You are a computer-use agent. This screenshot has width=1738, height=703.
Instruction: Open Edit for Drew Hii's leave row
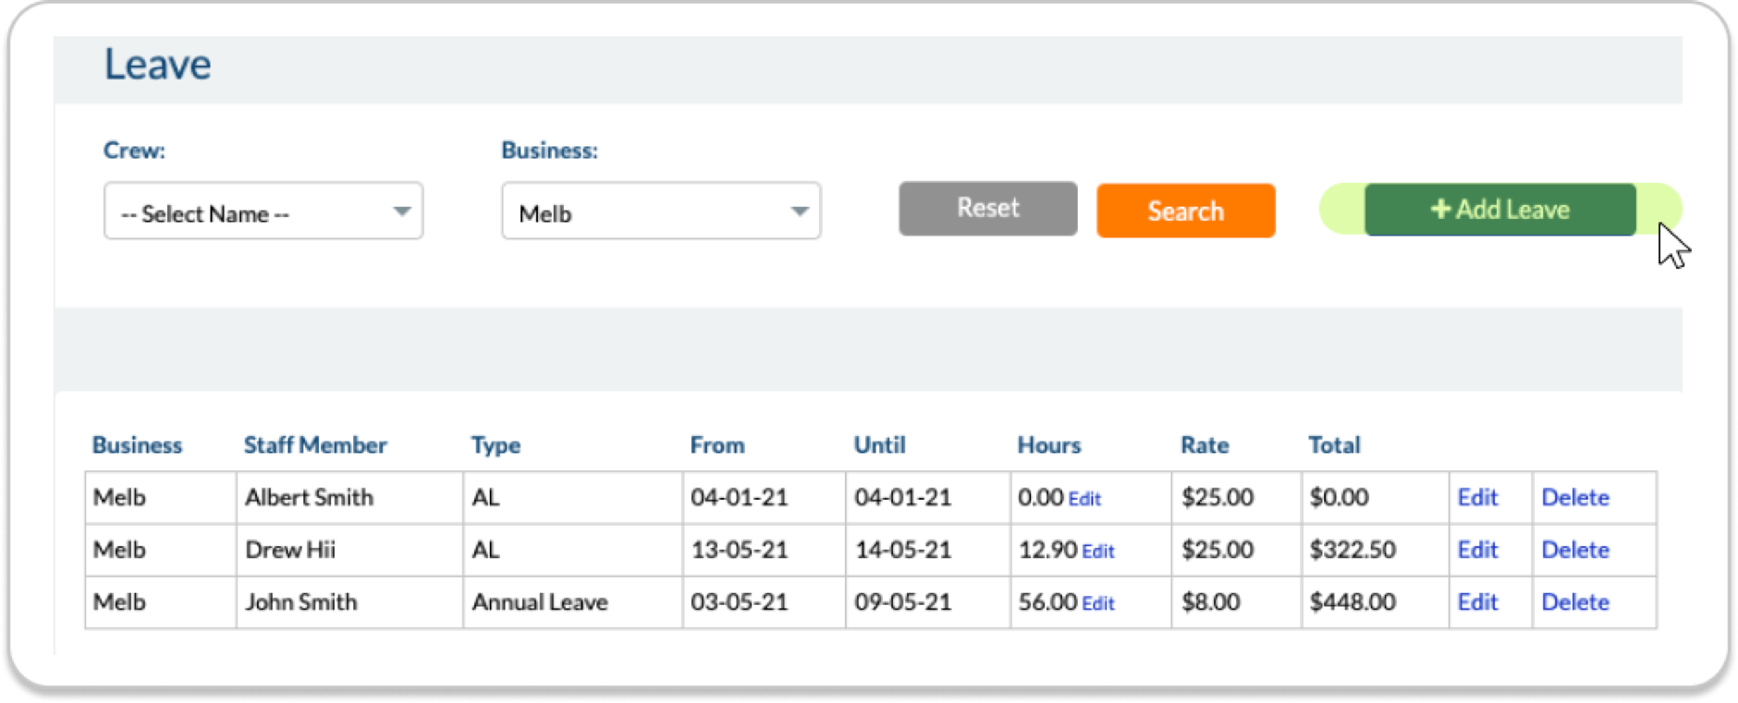[x=1476, y=551]
